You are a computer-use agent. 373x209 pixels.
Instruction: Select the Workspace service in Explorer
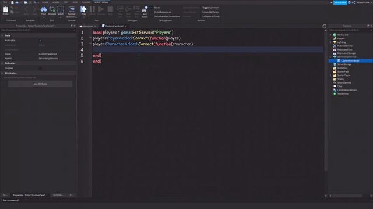343,35
